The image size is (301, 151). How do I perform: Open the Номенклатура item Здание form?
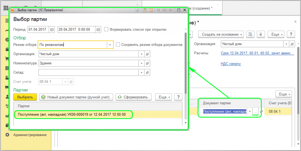click(148, 63)
